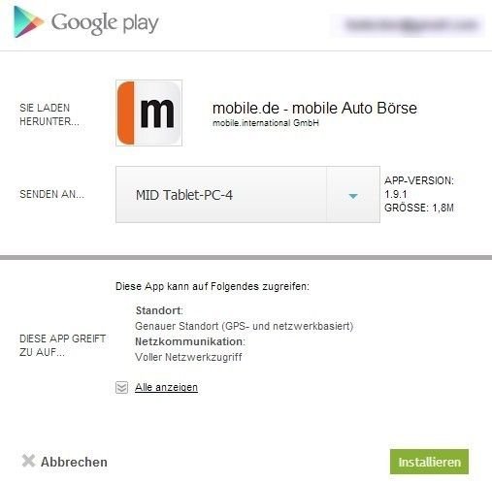Select the Standort permission heading

(x=159, y=310)
